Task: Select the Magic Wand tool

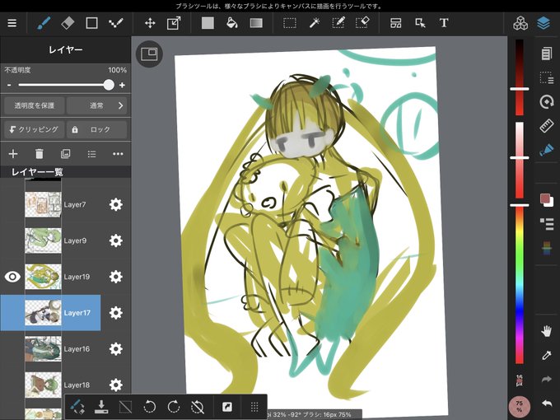Action: pos(315,23)
